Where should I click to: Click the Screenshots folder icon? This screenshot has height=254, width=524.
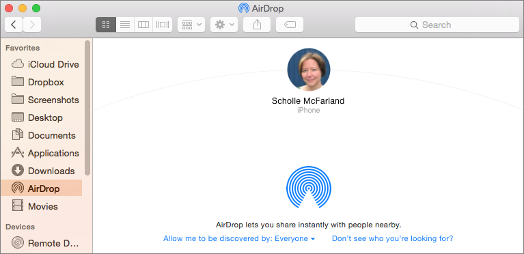(18, 99)
